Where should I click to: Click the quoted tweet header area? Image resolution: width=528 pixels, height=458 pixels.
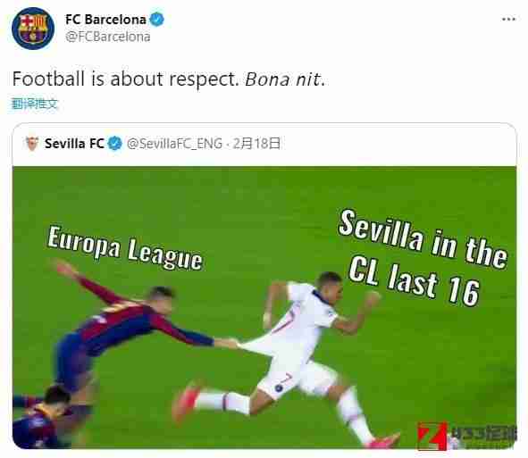[264, 144]
